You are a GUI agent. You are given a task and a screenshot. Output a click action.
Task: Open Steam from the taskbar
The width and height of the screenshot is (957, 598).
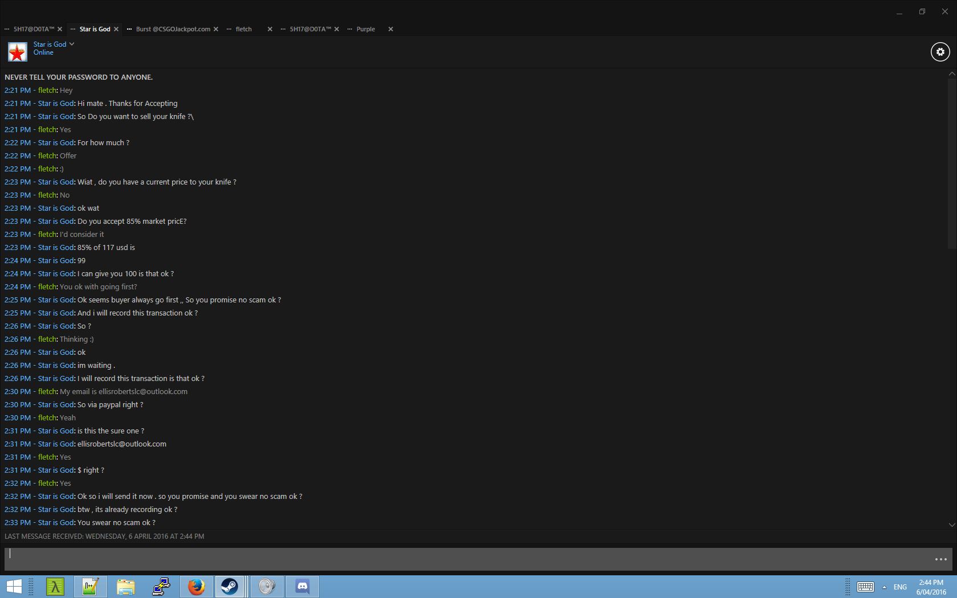[230, 586]
